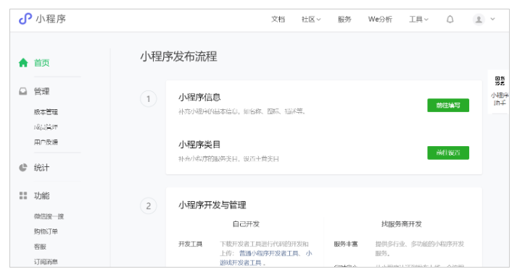Go to 首页 via the home icon
The height and width of the screenshot is (277, 517).
click(23, 62)
